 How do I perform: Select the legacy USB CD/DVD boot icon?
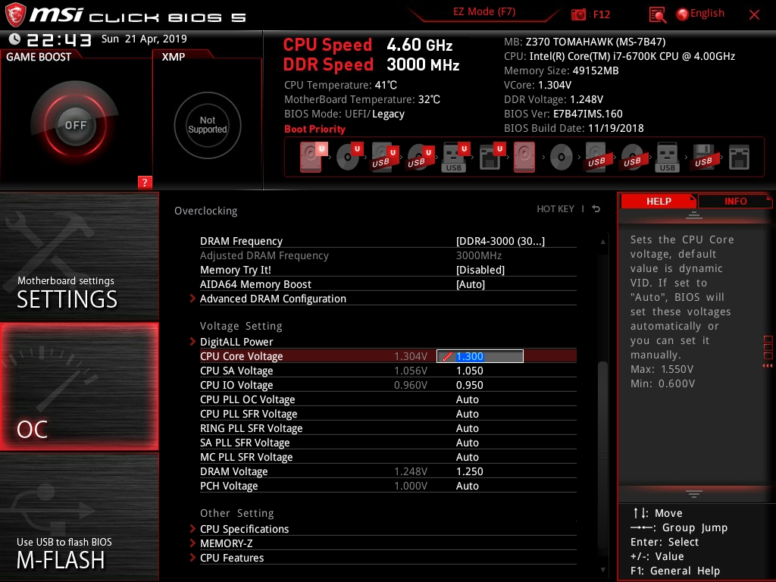tap(632, 157)
